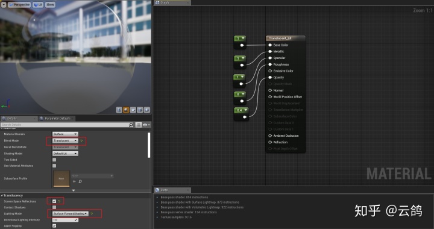Click output pin of top constant node
434x229 pixels.
coord(242,45)
